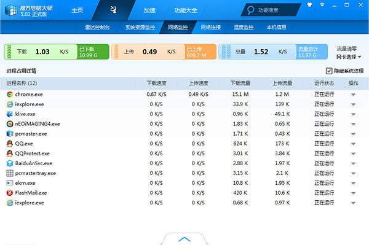Sort by 上传速度 column header
This screenshot has height=245, width=369.
tap(199, 83)
